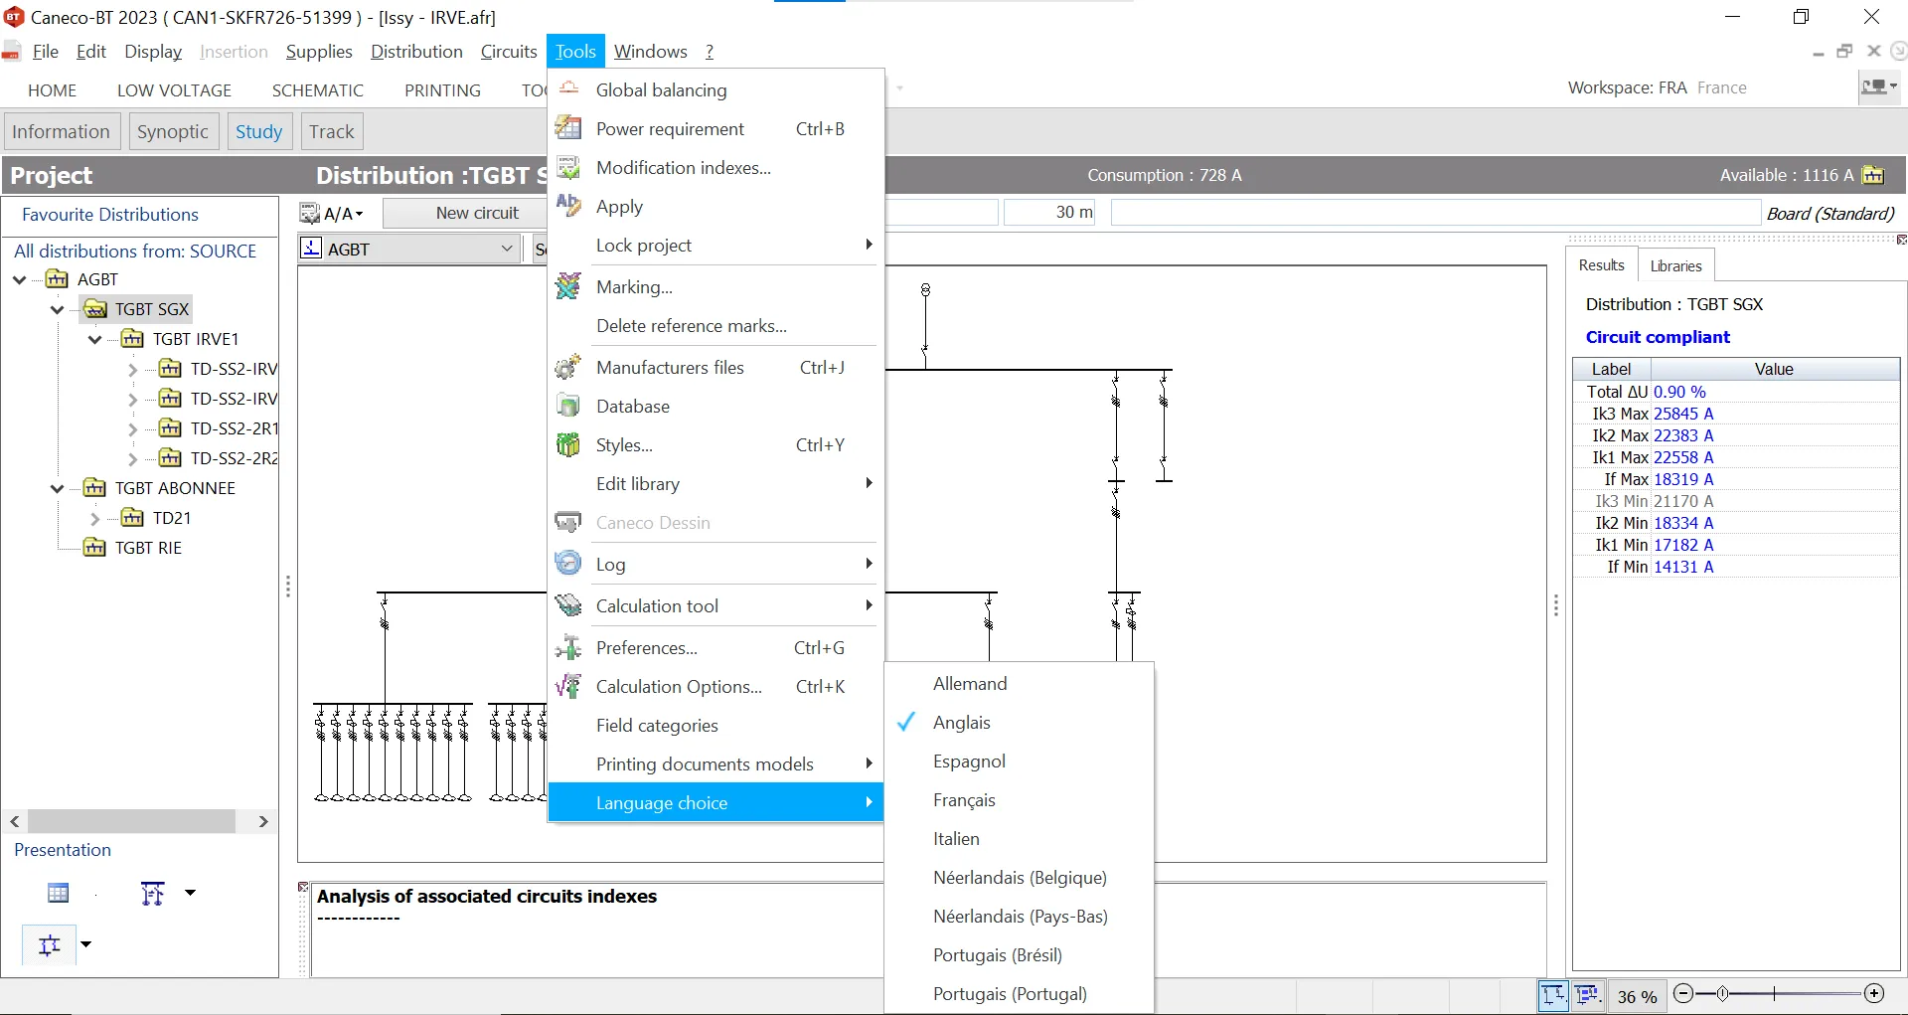Image resolution: width=1908 pixels, height=1015 pixels.
Task: Click the Apply icon in Tools menu
Action: (x=568, y=206)
